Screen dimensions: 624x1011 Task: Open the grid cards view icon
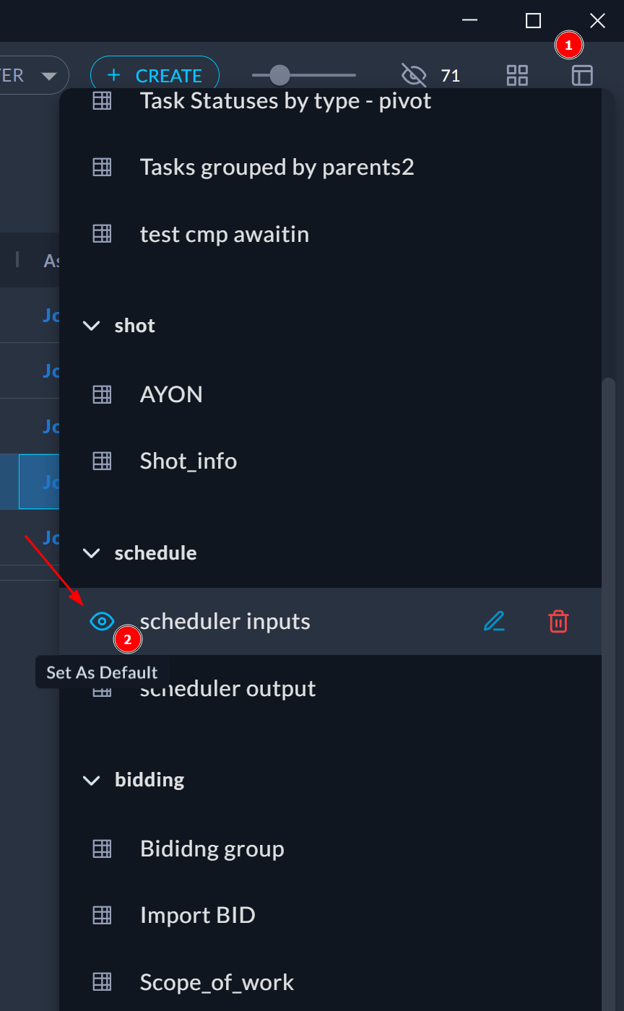pos(517,75)
